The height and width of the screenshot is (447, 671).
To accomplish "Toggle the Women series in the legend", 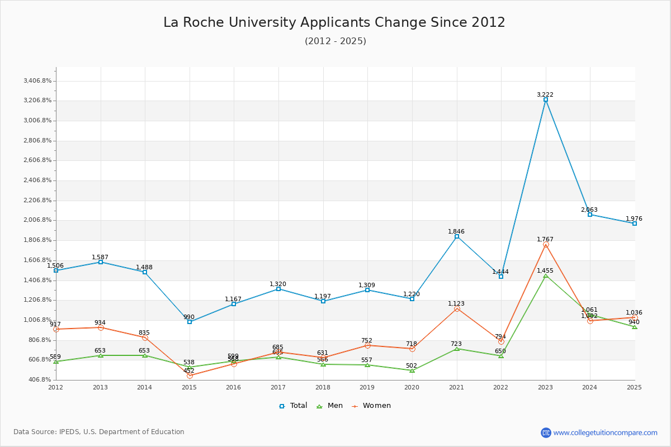I will coord(371,406).
